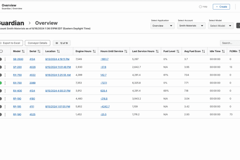240x160 pixels.
Task: Open the -37.8 hours until service link
Action: pos(103,67)
